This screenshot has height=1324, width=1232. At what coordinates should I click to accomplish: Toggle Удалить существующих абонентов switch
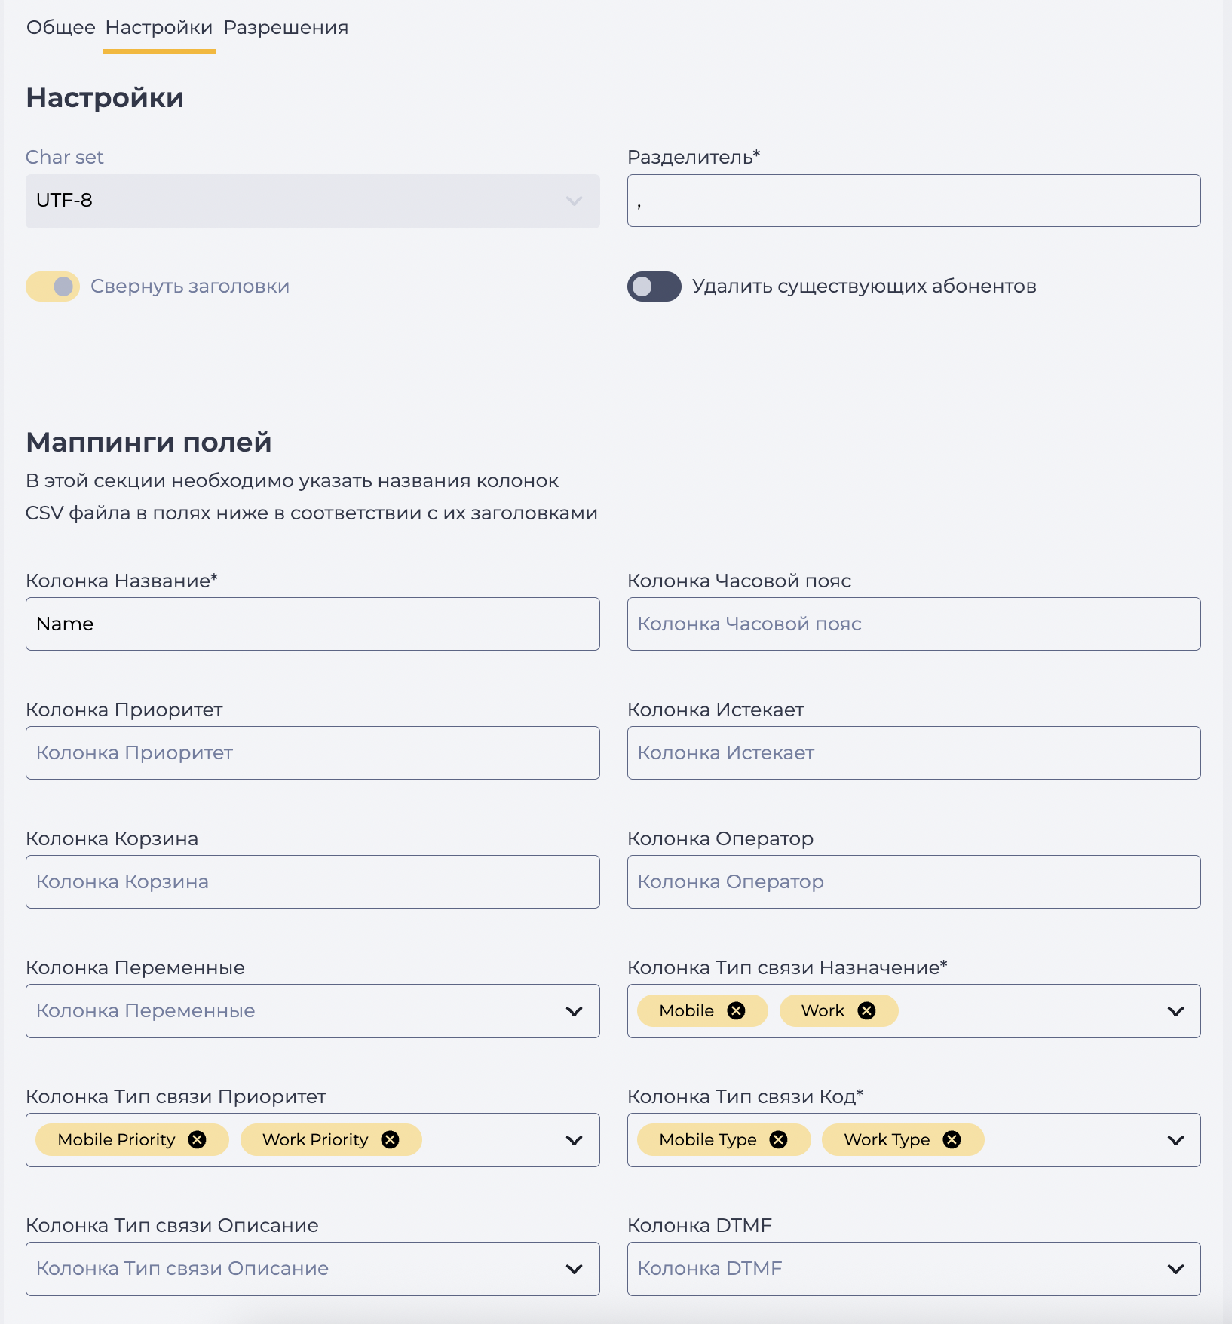coord(654,287)
